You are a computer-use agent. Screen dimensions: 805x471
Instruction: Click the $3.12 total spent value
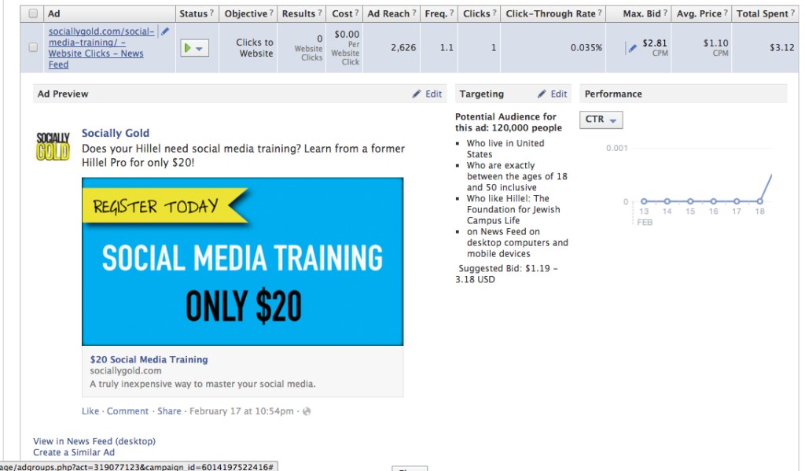click(x=782, y=48)
